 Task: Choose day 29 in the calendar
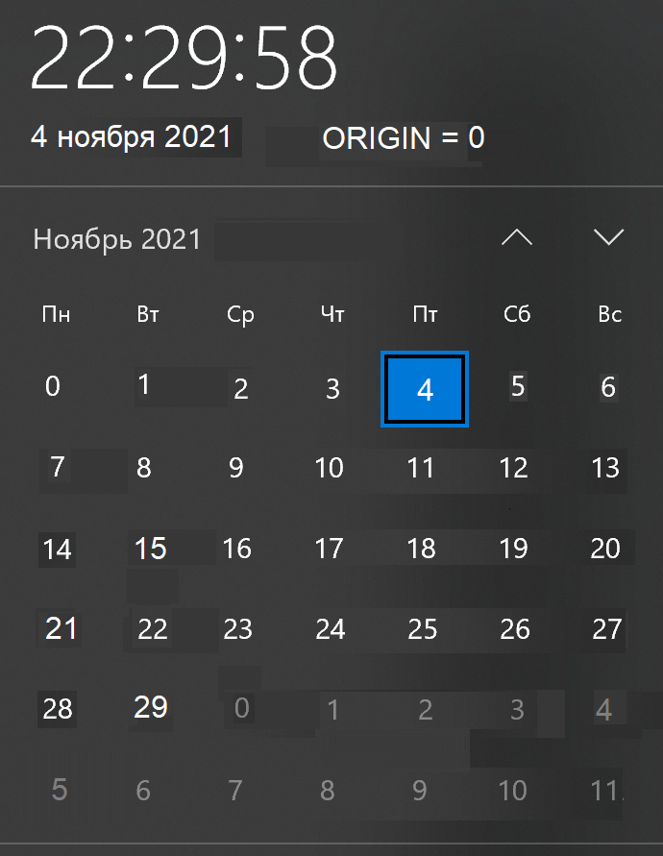tap(151, 708)
